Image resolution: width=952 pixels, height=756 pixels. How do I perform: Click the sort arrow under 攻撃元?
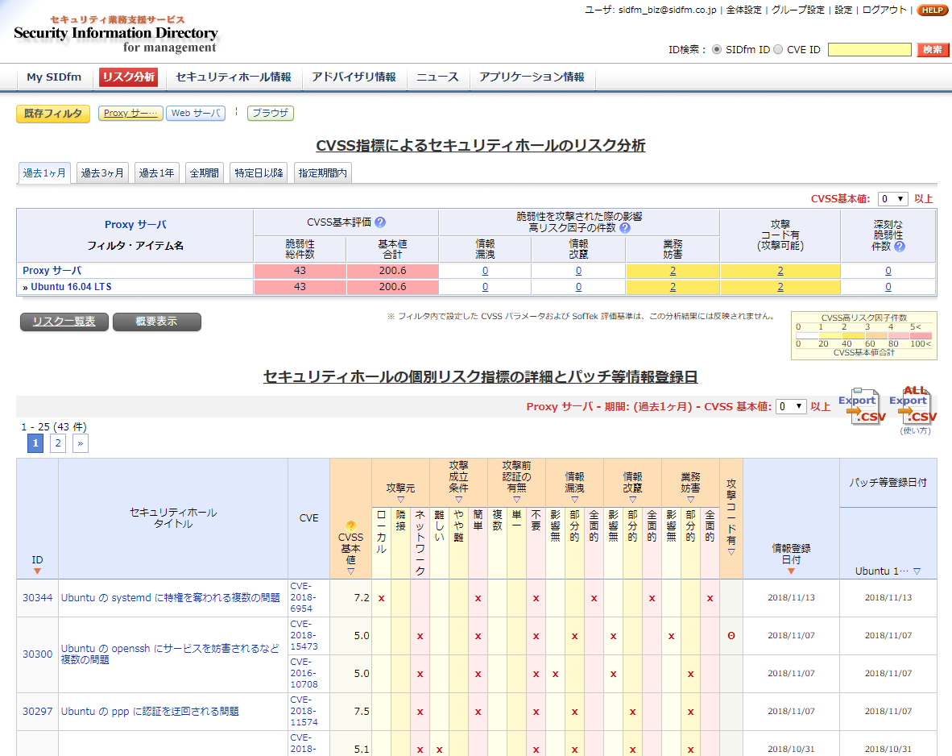pyautogui.click(x=401, y=500)
